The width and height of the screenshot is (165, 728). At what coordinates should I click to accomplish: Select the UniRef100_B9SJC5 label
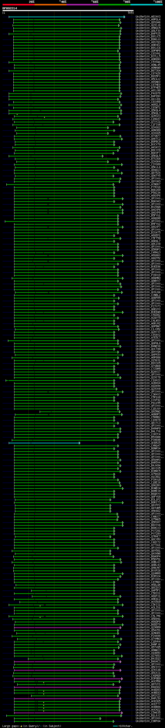(x=148, y=36)
